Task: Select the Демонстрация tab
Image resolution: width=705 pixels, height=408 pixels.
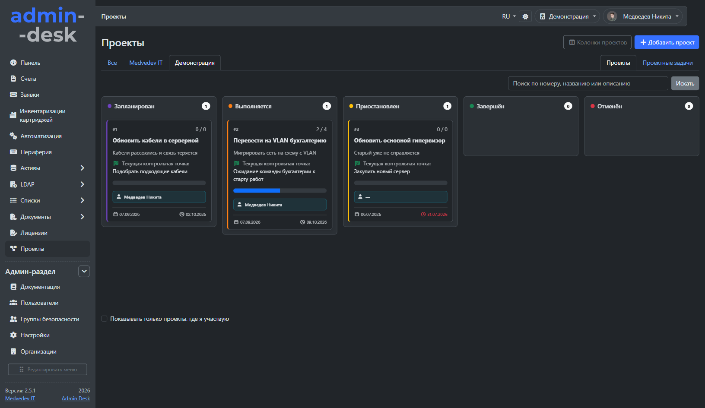Action: click(x=195, y=63)
